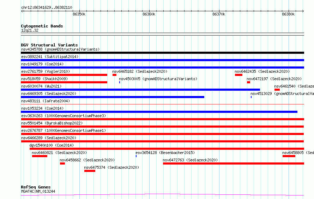Open nsv6469305 (Sedlazeck2020) label
Screen dimensions: 314x199
[49, 94]
